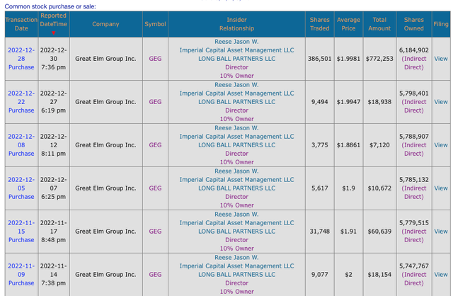Viewport: 453px width, 296px height.
Task: Open the 2022-11-09 Purchase transaction link
Action: click(x=21, y=274)
